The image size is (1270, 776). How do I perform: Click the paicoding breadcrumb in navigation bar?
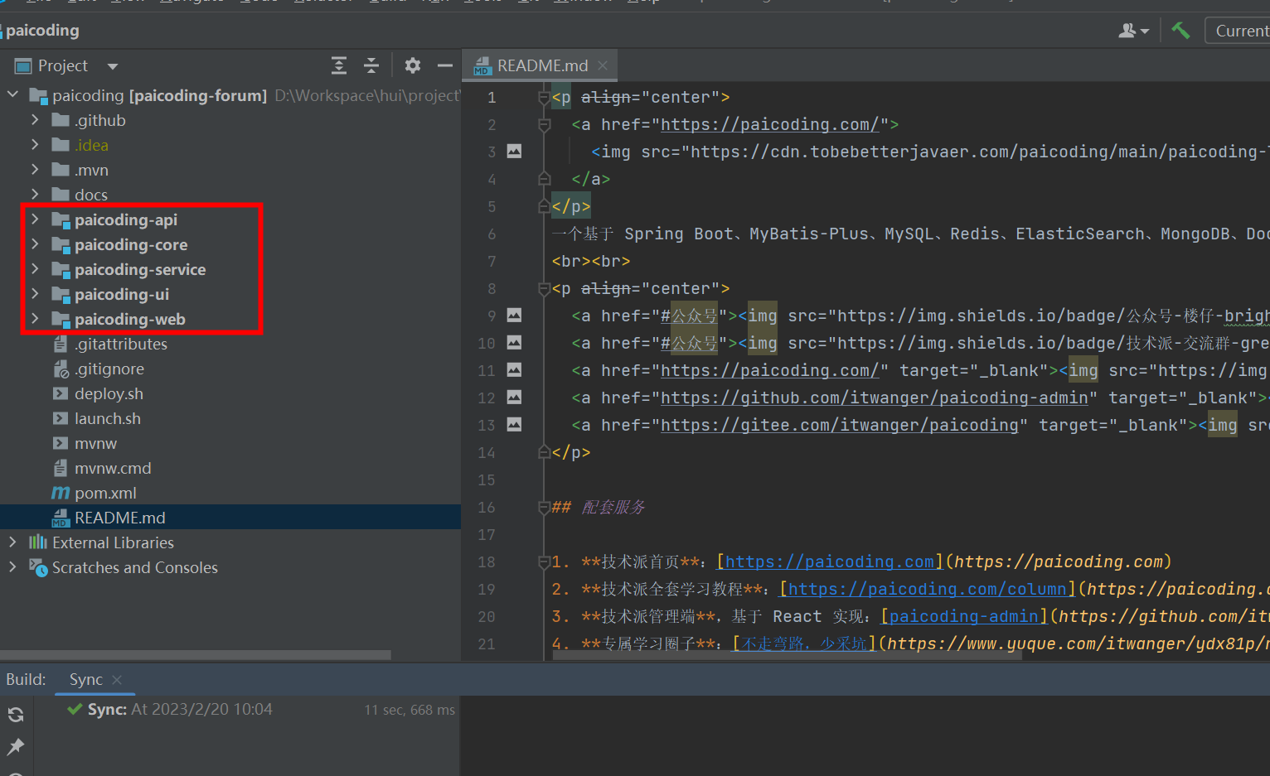coord(42,31)
